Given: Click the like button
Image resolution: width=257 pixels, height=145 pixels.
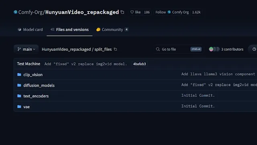Looking at the screenshot, I should click(x=135, y=12).
